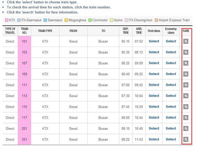Screen dimensions: 200x148
Task: Click fare search icon for train 111
Action: (186, 85)
